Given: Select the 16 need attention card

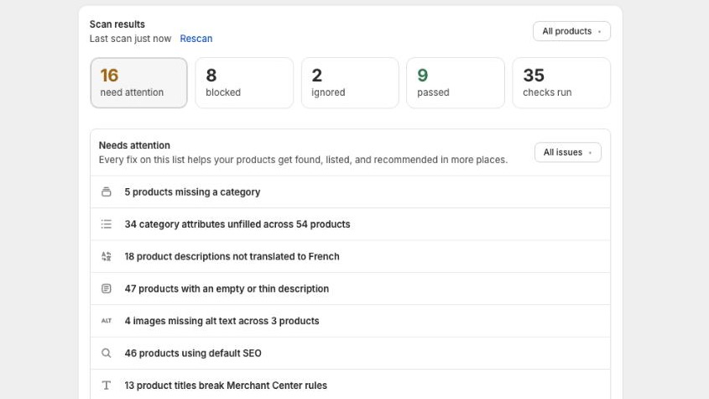Looking at the screenshot, I should point(138,83).
